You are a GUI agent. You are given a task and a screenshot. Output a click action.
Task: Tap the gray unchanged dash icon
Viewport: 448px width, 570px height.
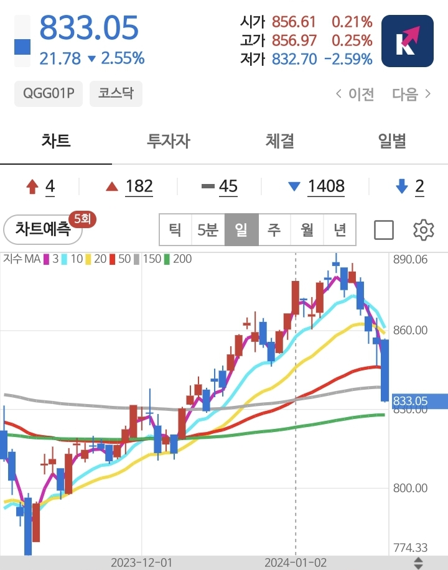point(208,186)
